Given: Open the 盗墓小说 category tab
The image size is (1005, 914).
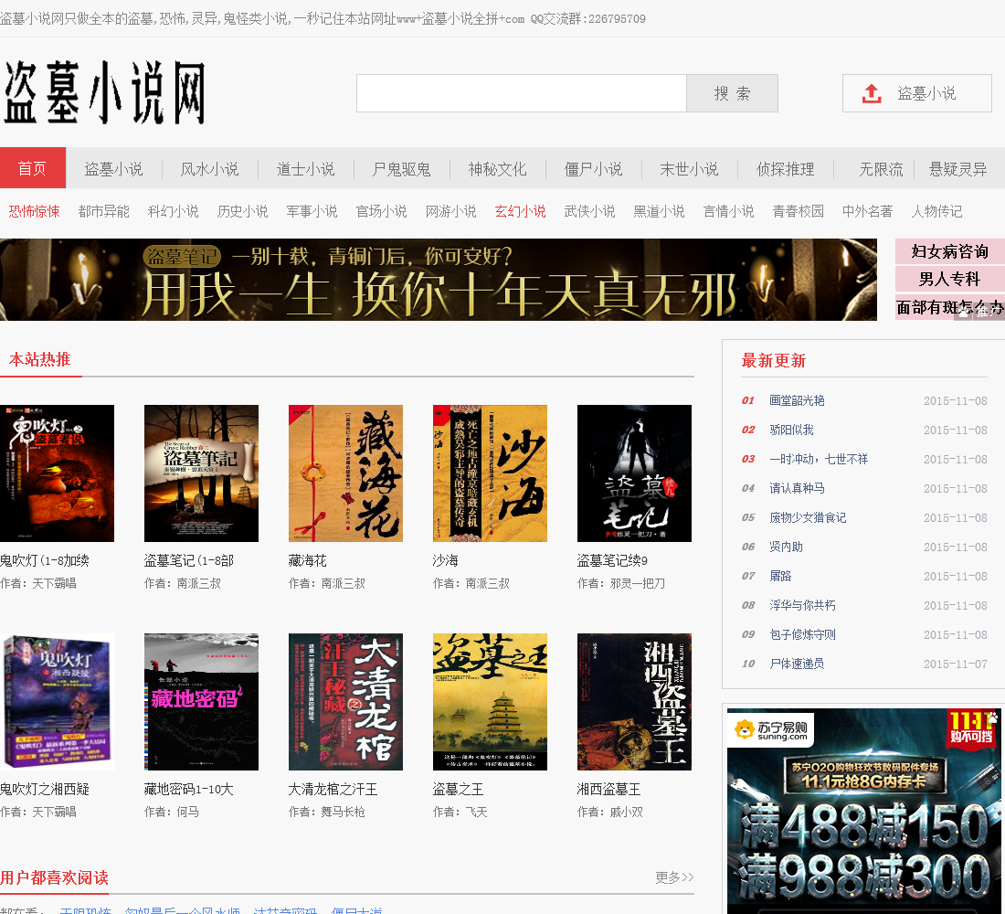Looking at the screenshot, I should tap(113, 169).
